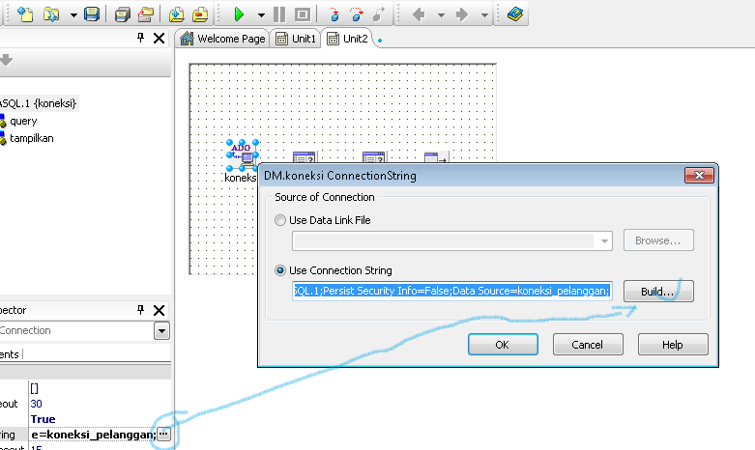Click the Back navigation arrow
Screen dimensions: 755x450
coord(419,14)
